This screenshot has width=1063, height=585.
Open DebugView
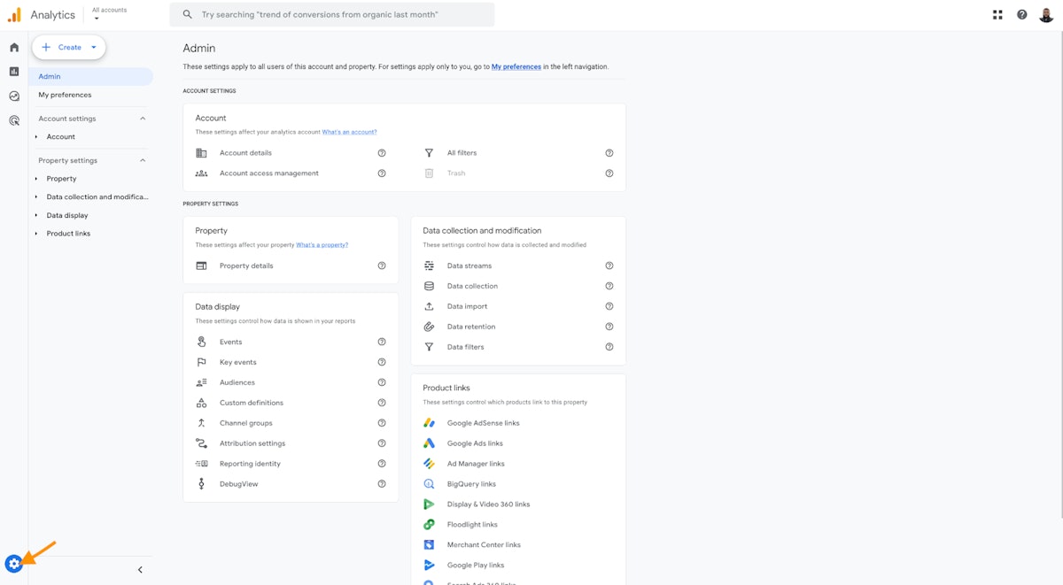(239, 484)
